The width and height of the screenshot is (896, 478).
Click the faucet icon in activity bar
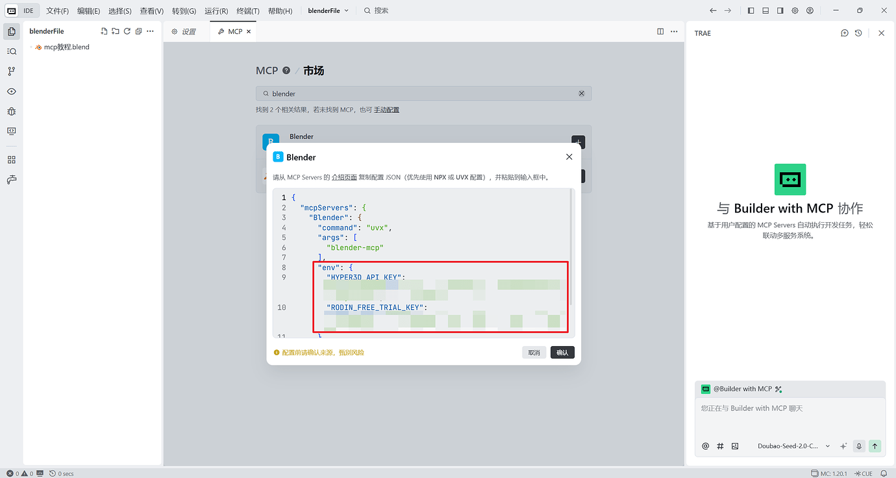[x=12, y=180]
